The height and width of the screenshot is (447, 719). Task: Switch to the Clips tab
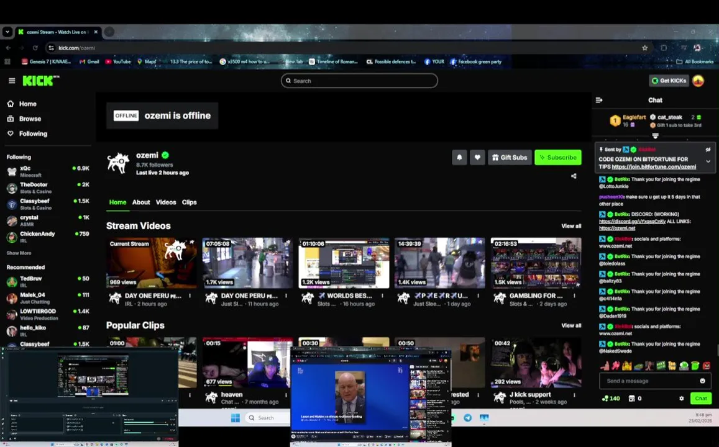[189, 202]
